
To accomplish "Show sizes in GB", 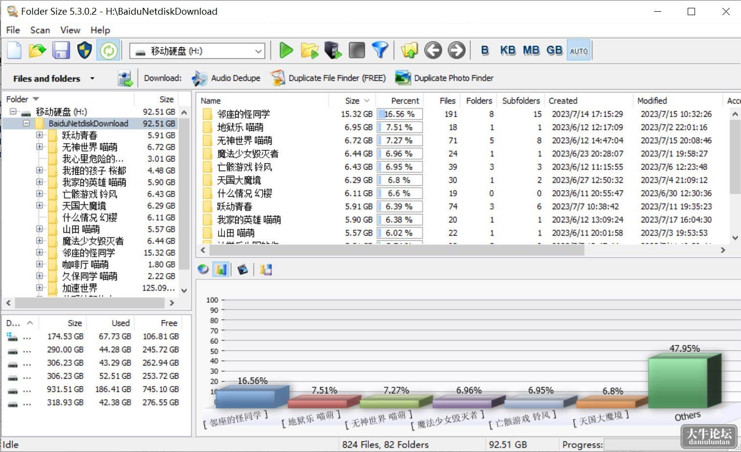I will [x=555, y=50].
